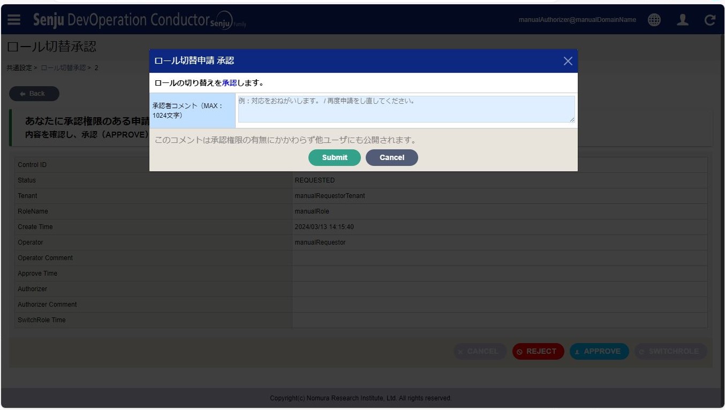Submit the approval comment
The image size is (725, 410).
tap(335, 157)
